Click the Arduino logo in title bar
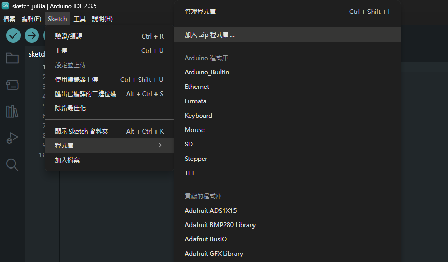448x262 pixels. click(5, 6)
